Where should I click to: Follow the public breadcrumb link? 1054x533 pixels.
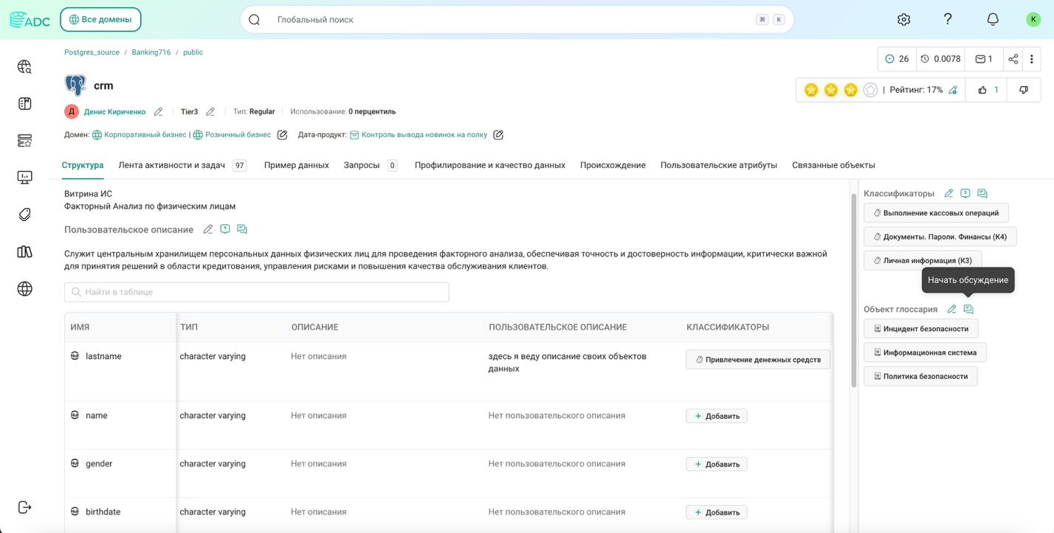click(x=193, y=52)
